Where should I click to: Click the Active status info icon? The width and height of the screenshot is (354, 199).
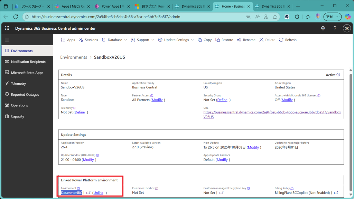[x=338, y=75]
